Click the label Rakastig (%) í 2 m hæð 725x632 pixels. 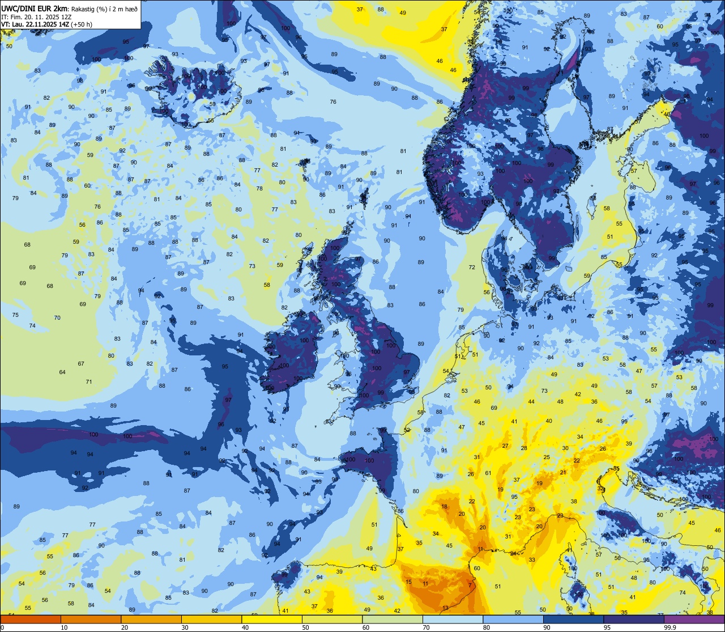click(x=104, y=9)
